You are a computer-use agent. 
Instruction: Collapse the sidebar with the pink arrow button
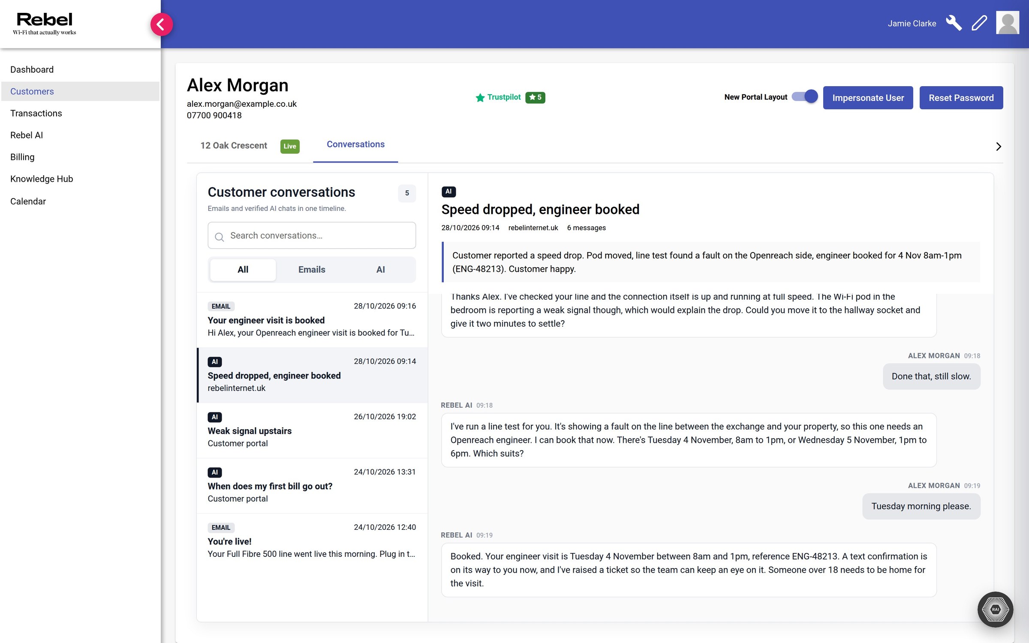point(161,24)
